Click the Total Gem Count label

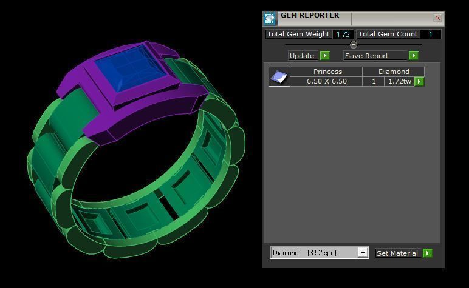(388, 34)
